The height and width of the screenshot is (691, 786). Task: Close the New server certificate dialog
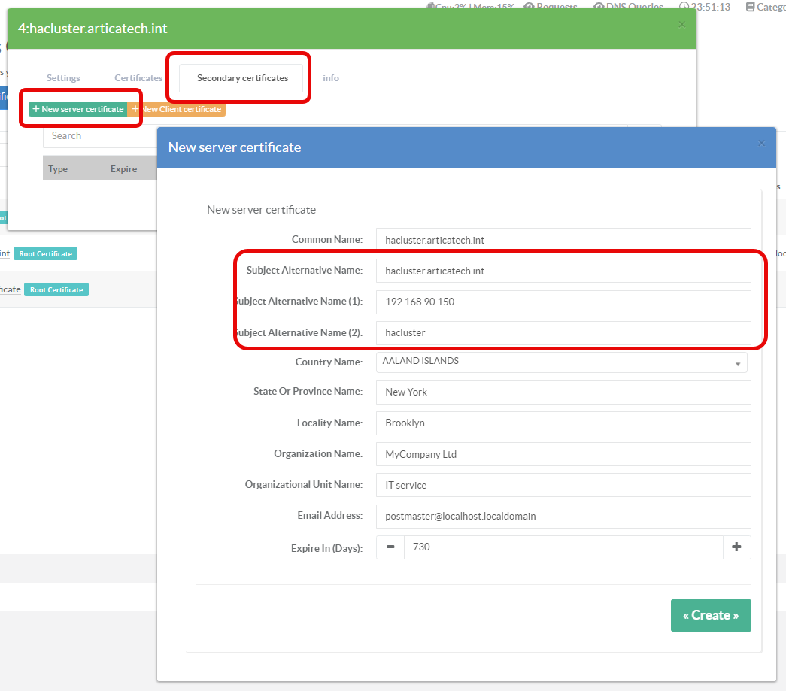761,144
